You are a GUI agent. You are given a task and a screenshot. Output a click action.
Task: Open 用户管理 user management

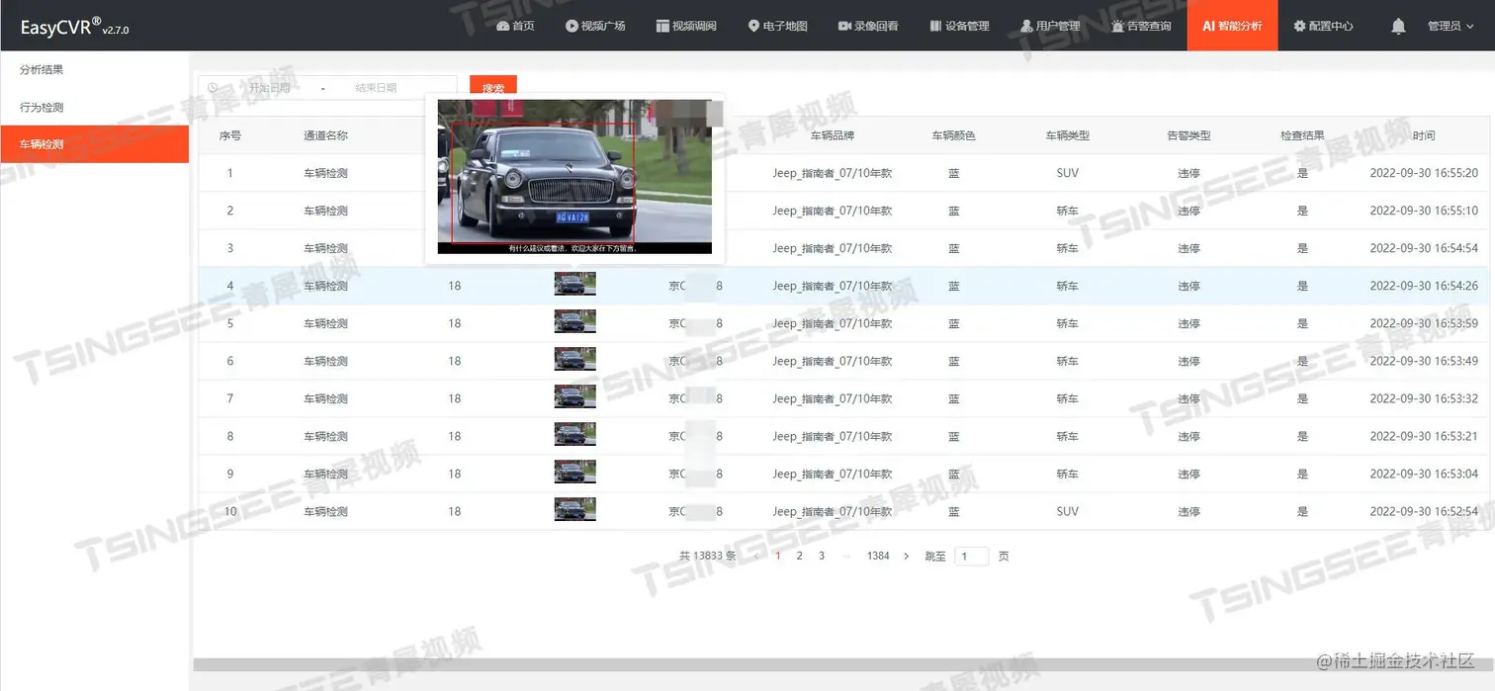[1050, 26]
